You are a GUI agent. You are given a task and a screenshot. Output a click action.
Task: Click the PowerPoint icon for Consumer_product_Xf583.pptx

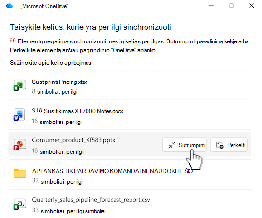(19, 145)
